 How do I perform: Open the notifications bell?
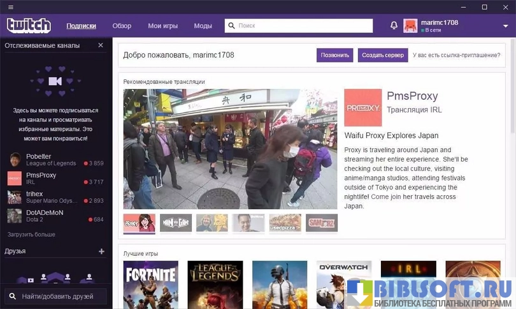coord(394,25)
